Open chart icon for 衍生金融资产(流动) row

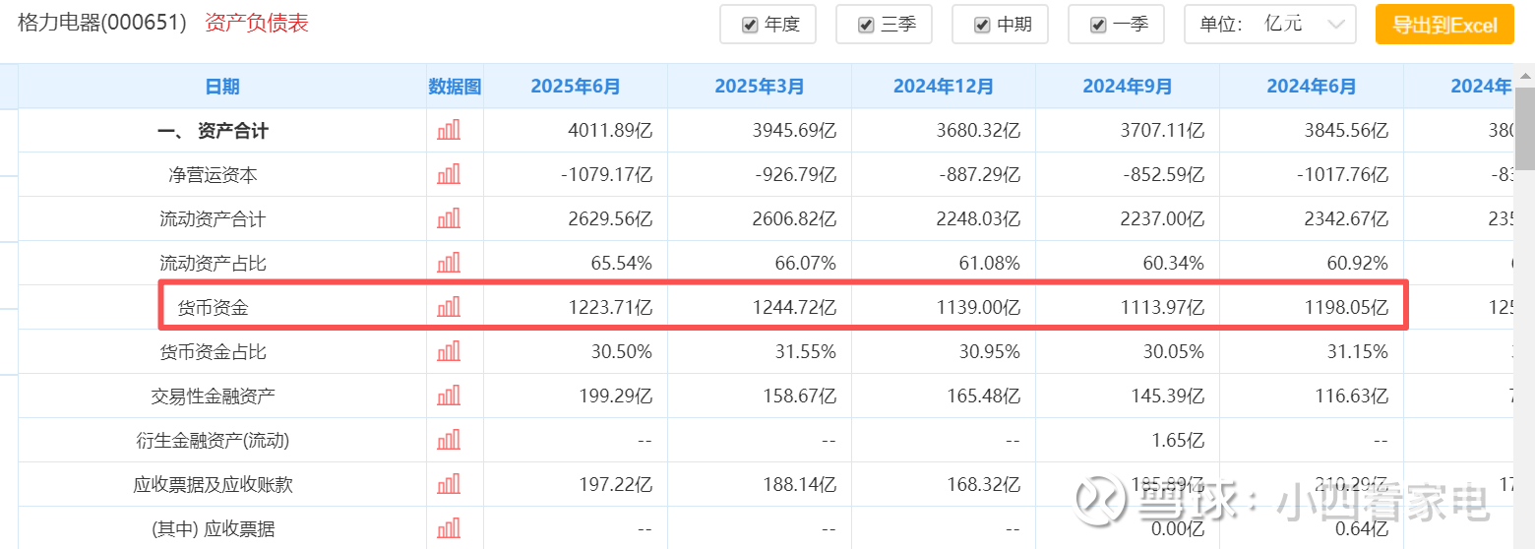[x=449, y=440]
